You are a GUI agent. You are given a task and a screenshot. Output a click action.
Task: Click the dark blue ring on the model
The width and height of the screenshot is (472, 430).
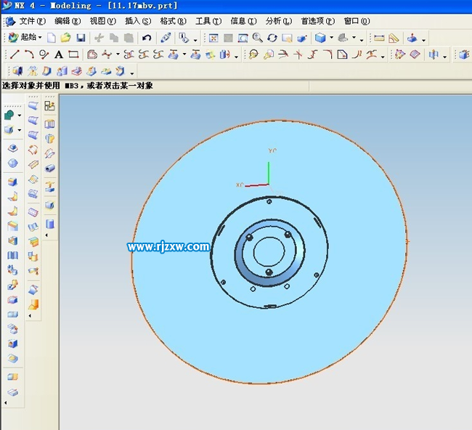coord(240,256)
